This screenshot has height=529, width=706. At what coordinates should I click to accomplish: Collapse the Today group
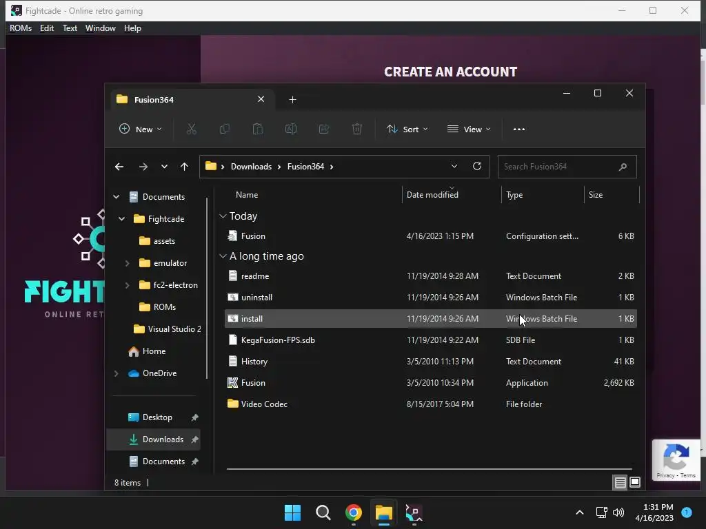coord(223,216)
